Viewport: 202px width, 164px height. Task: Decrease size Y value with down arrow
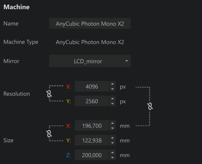[x=112, y=143]
